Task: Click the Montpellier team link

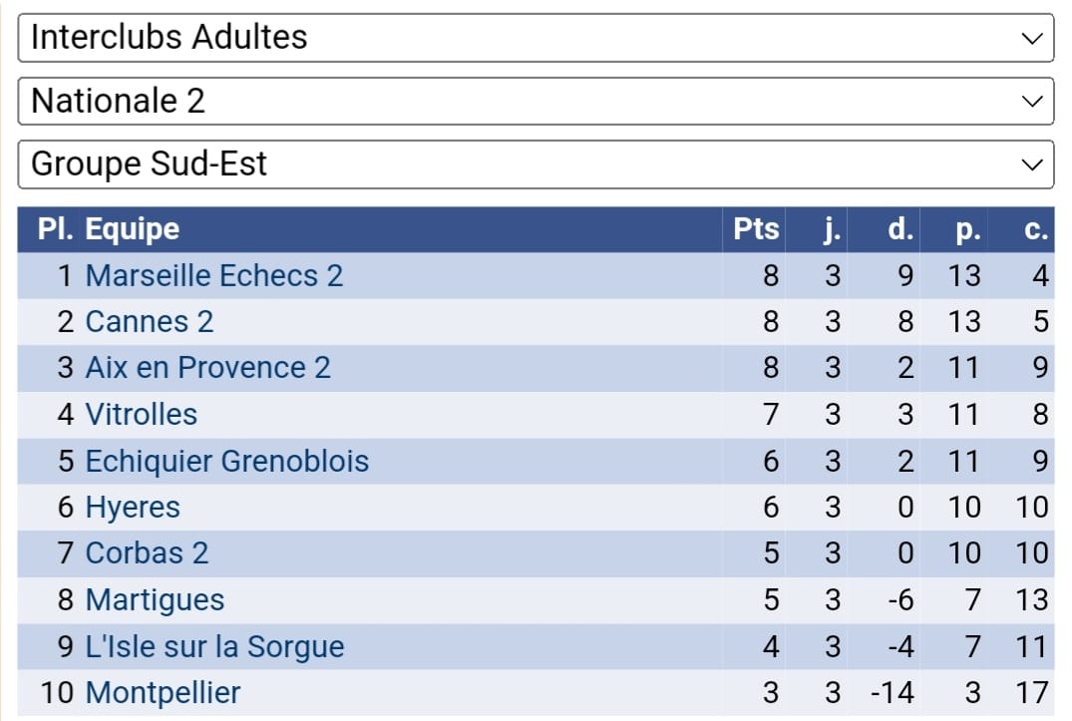Action: (163, 692)
